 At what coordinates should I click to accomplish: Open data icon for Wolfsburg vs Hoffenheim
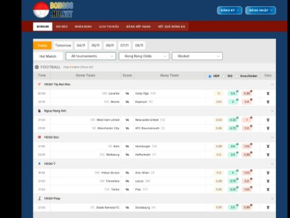tap(268, 155)
